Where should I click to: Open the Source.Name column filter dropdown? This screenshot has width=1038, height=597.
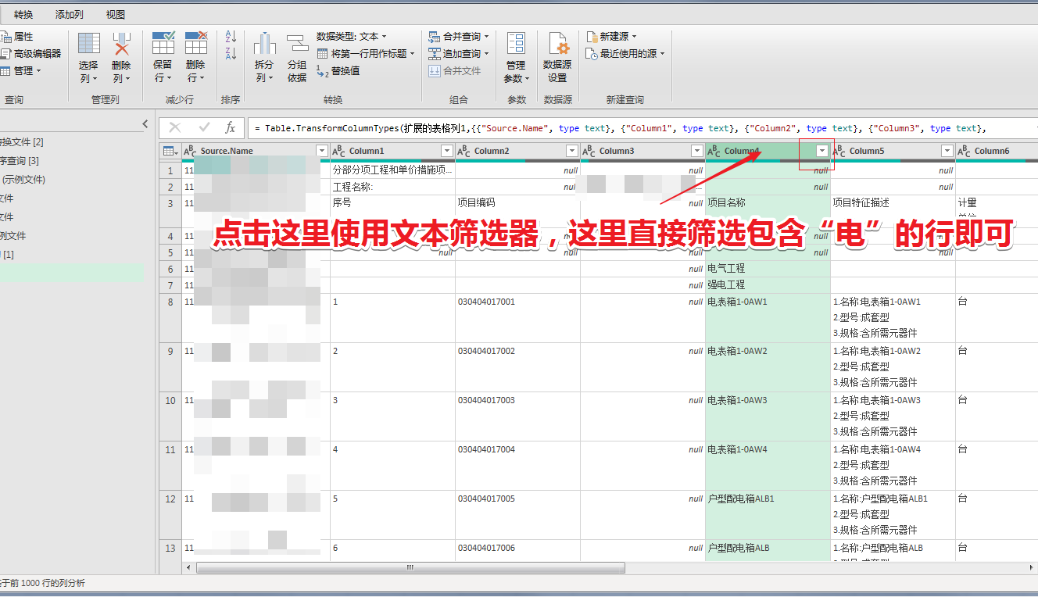321,151
